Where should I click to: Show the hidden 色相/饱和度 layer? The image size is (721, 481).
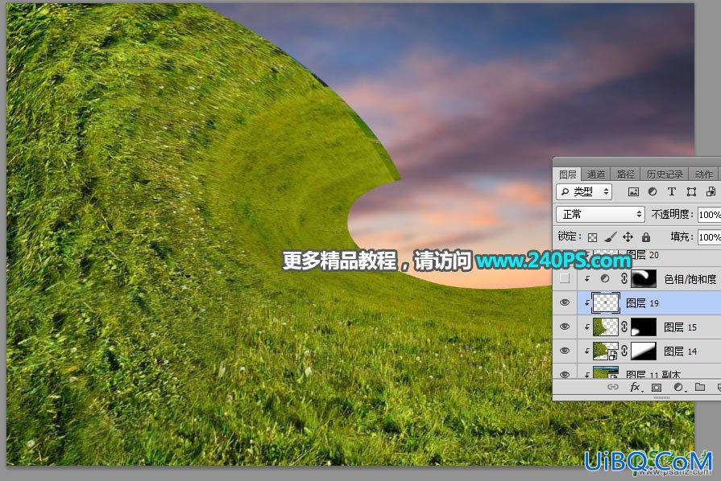click(565, 278)
